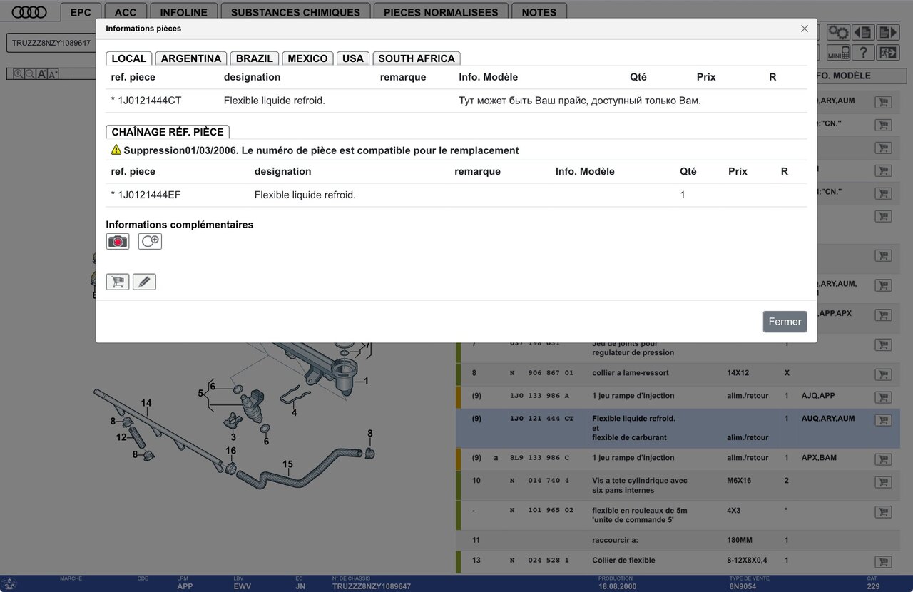Go to previous page with left-arrow document icon
The width and height of the screenshot is (913, 592).
click(x=863, y=33)
